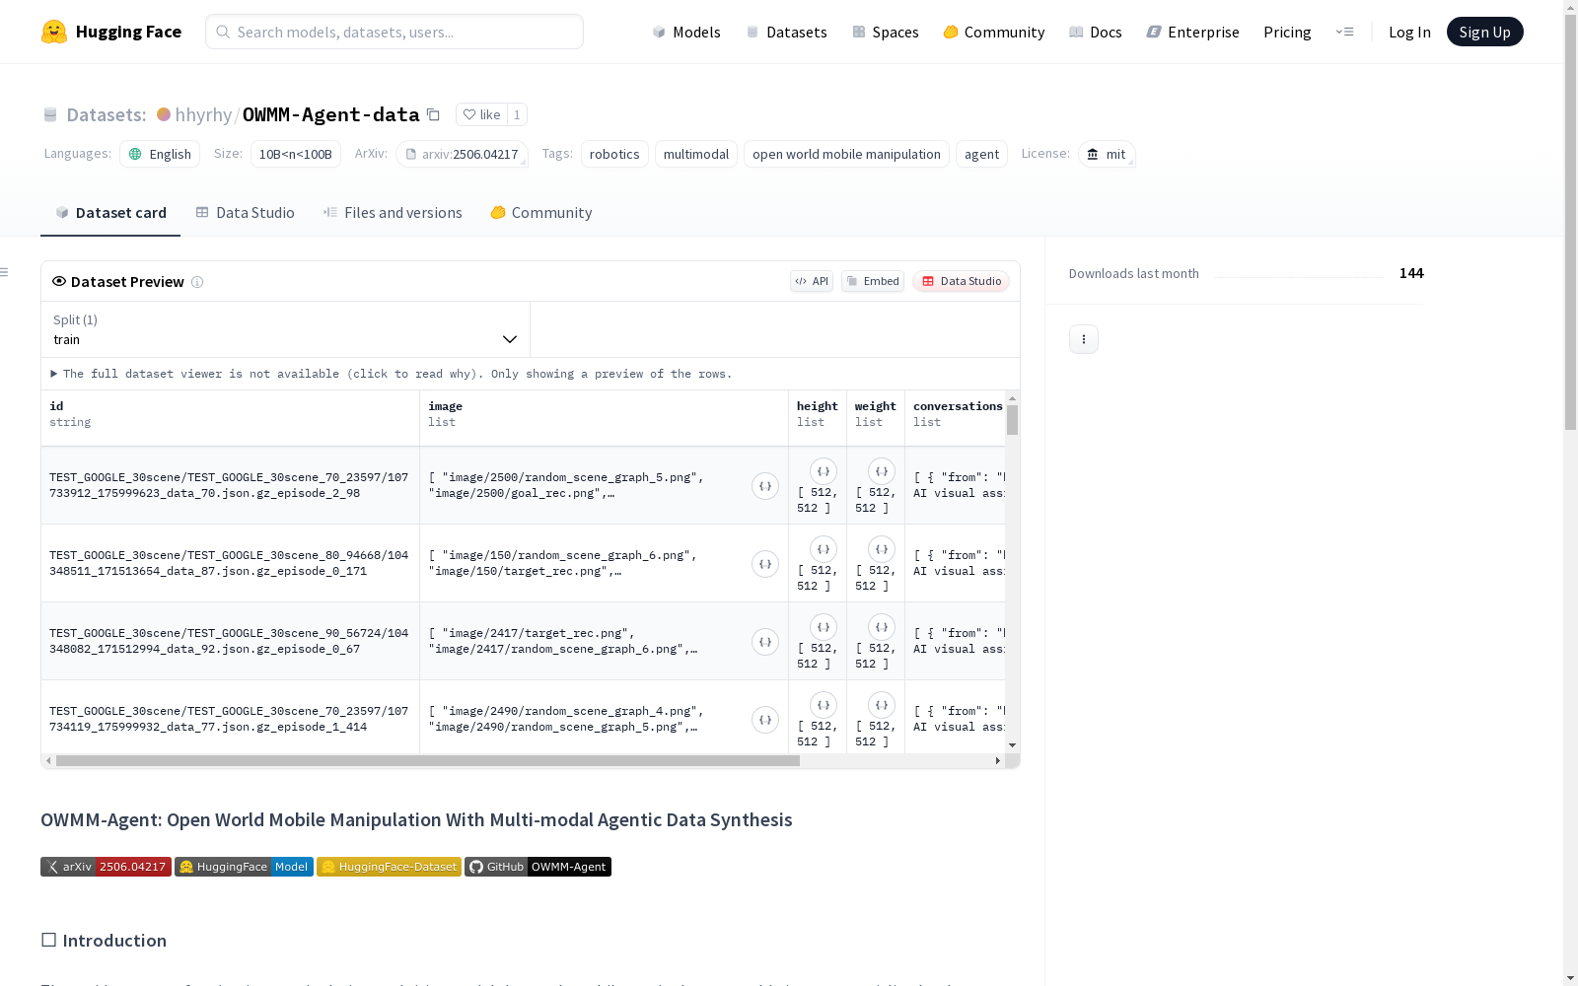Expand height cell in episode_0_171 row
This screenshot has height=986, width=1578.
coord(824,549)
